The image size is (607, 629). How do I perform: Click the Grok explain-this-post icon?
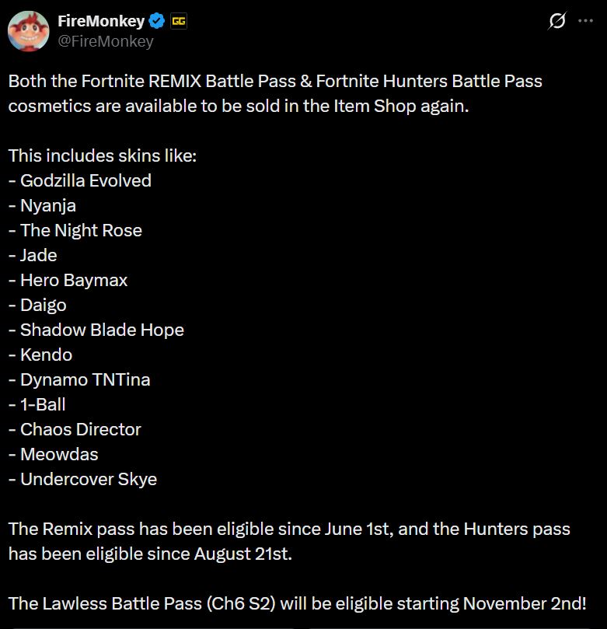point(557,20)
